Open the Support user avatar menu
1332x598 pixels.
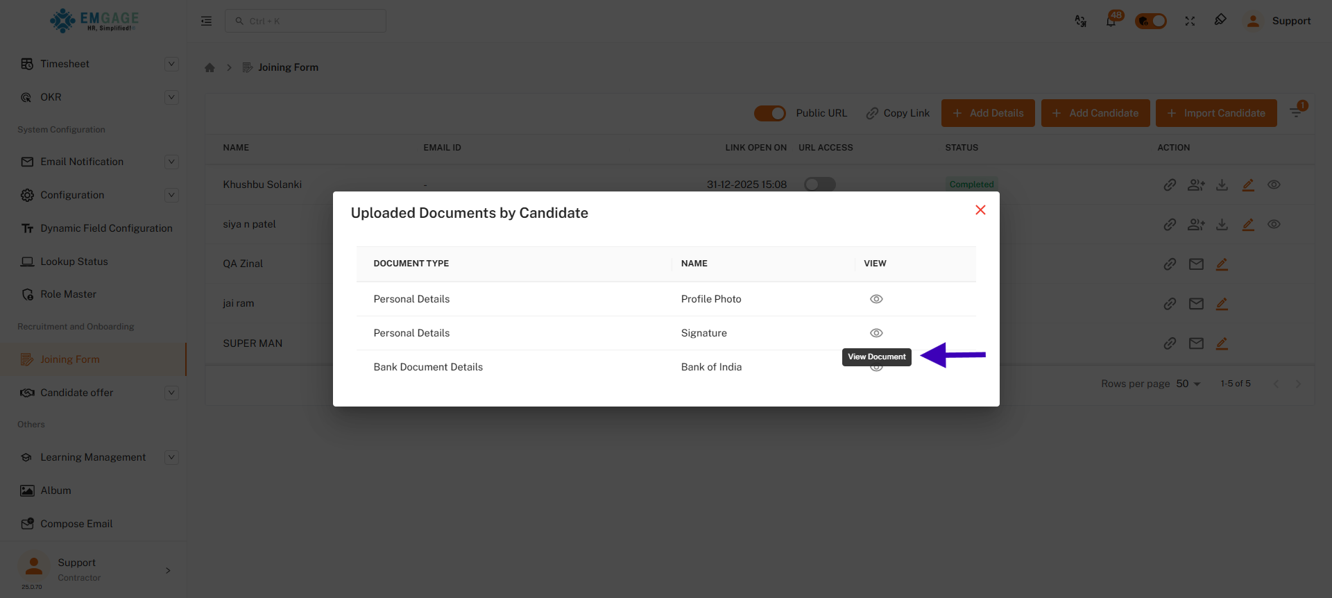click(x=1253, y=21)
